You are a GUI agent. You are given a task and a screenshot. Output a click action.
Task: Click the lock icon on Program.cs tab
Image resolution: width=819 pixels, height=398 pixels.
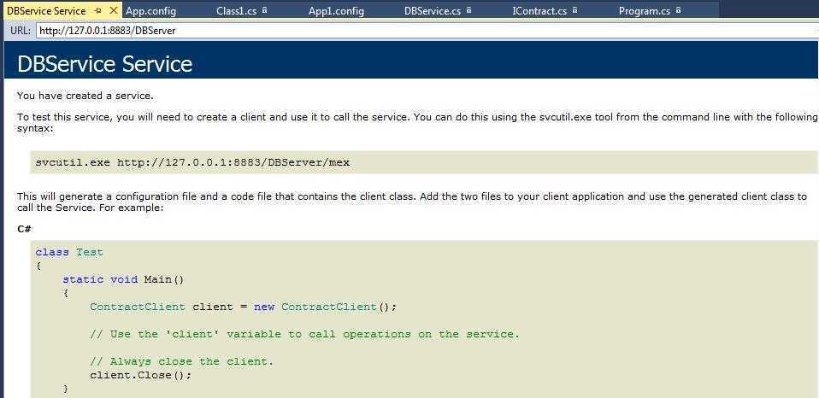[x=678, y=10]
